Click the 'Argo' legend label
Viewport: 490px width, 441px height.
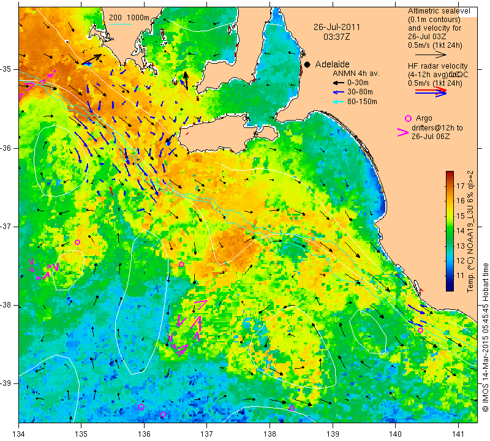[x=424, y=118]
